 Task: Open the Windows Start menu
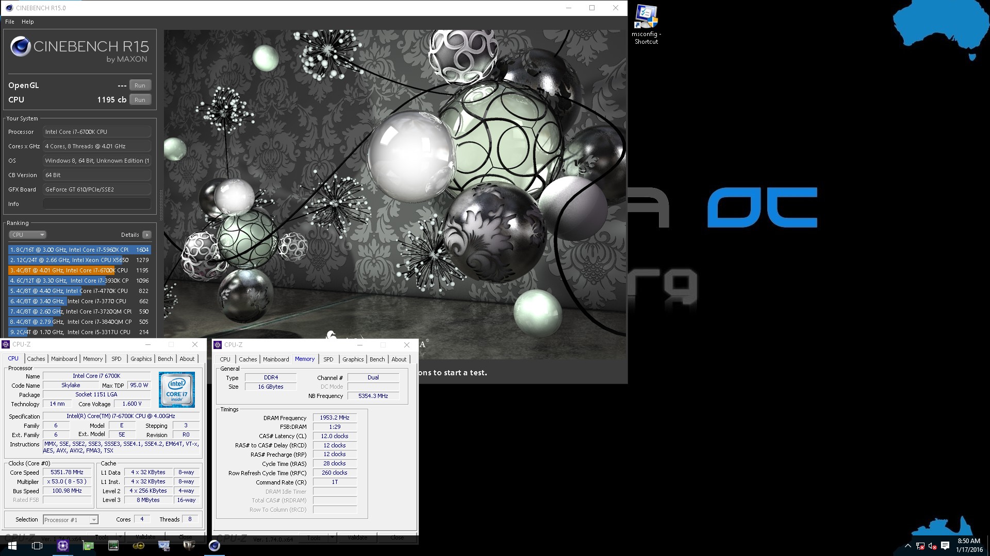click(12, 546)
